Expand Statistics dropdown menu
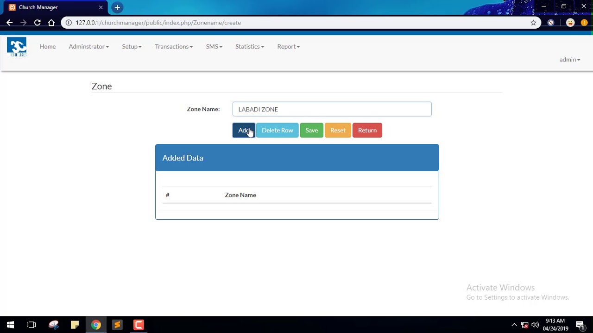 click(250, 46)
